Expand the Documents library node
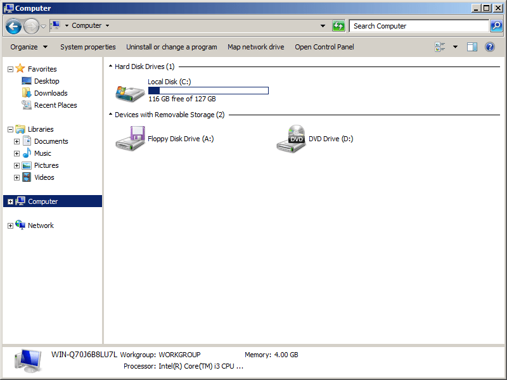The image size is (507, 380). pos(16,141)
